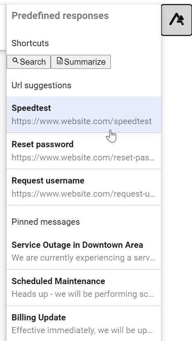Click the speedtest website URL text
The width and height of the screenshot is (192, 341).
click(82, 121)
